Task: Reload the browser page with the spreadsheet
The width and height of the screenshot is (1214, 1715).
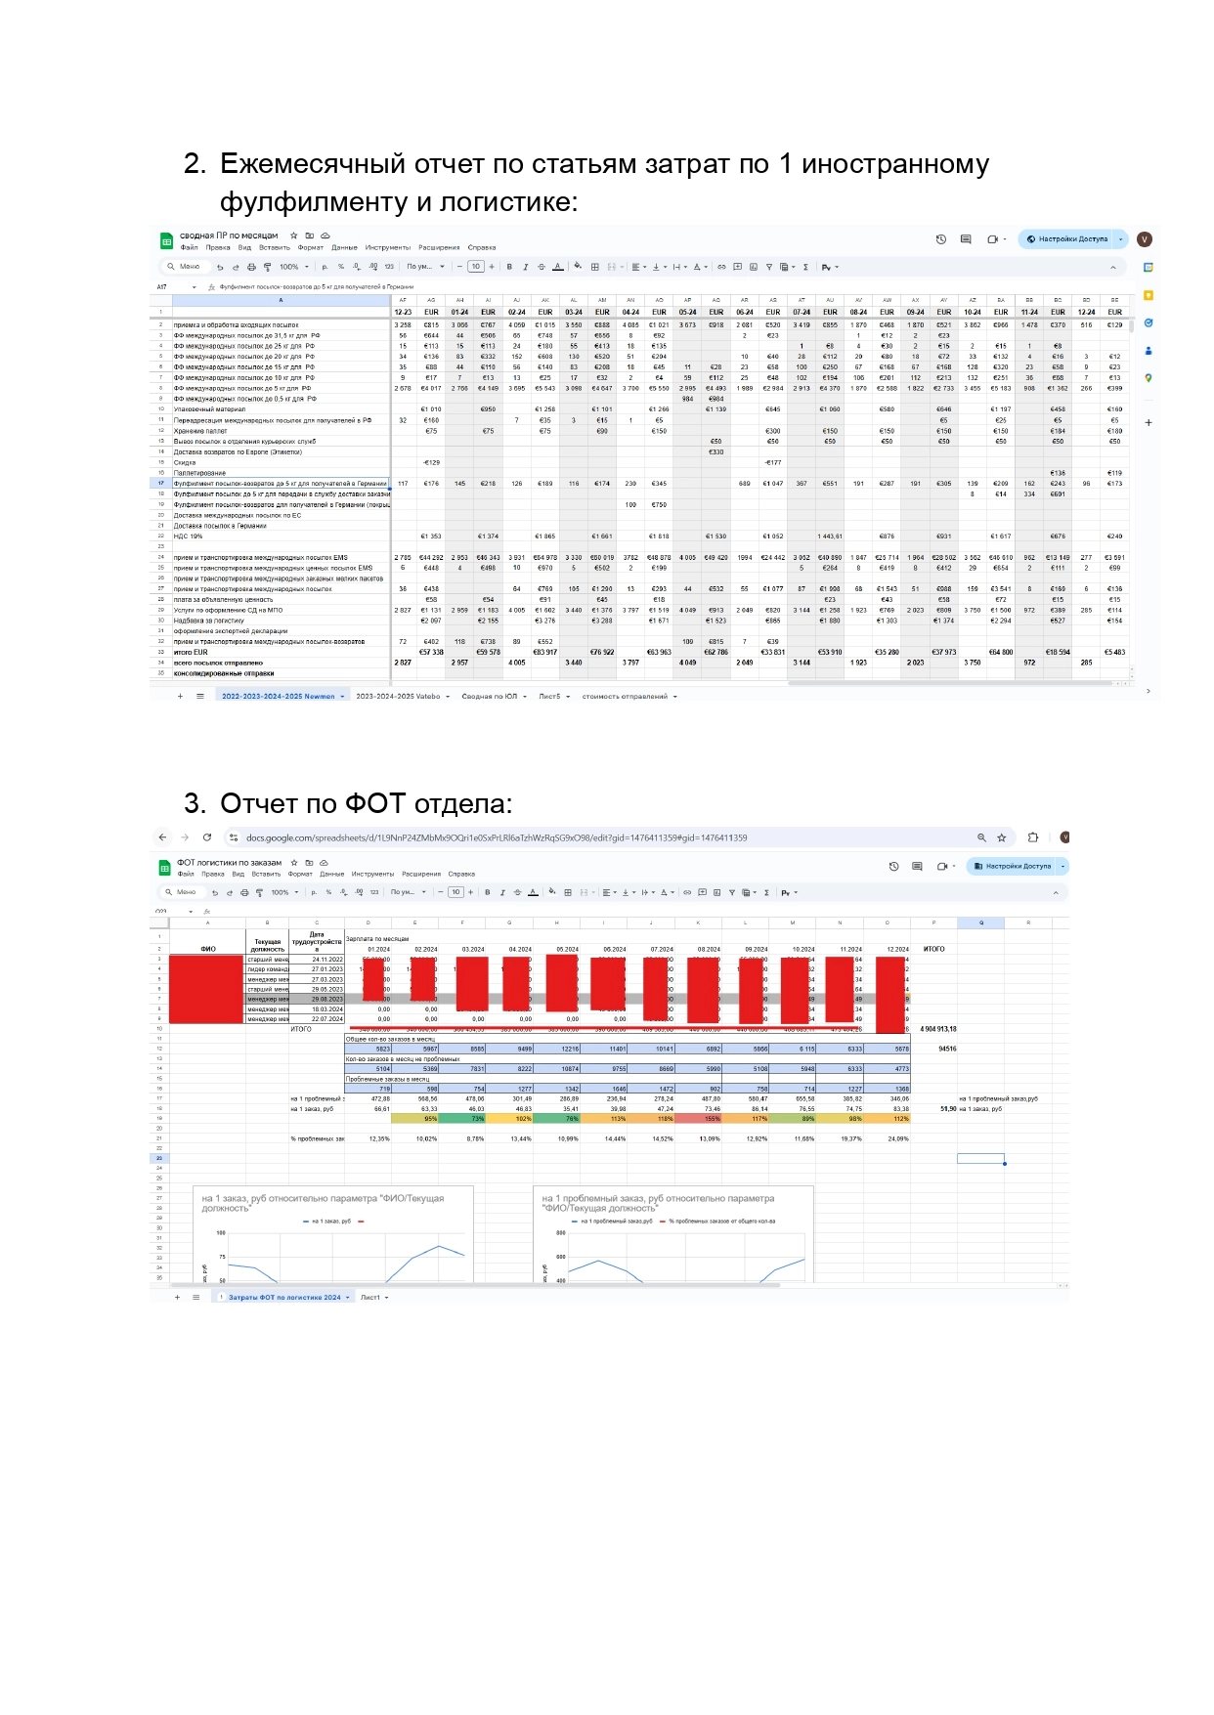Action: 207,837
